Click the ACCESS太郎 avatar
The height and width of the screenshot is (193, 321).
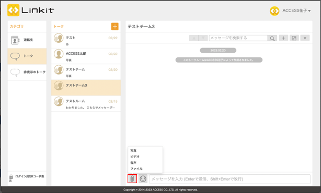59,54
